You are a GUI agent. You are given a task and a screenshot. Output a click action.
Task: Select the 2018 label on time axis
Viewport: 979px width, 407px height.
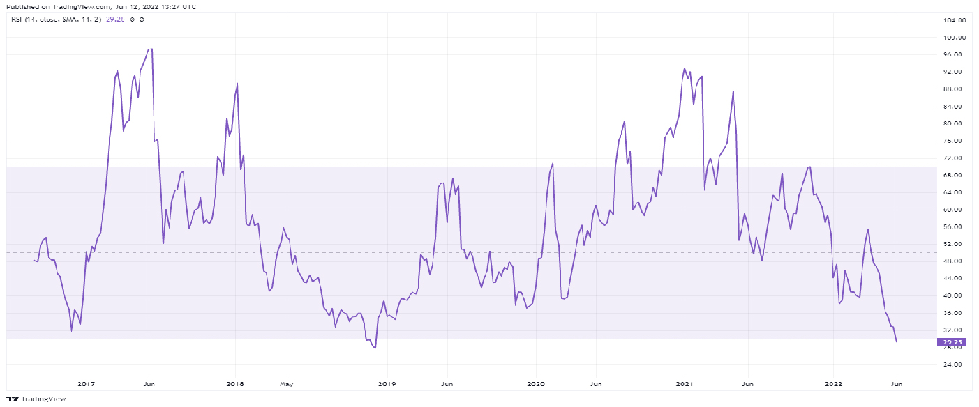coord(236,383)
